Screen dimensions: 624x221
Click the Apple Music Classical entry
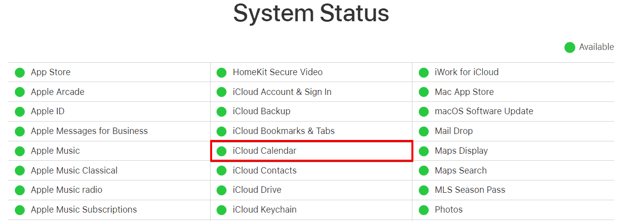(74, 171)
